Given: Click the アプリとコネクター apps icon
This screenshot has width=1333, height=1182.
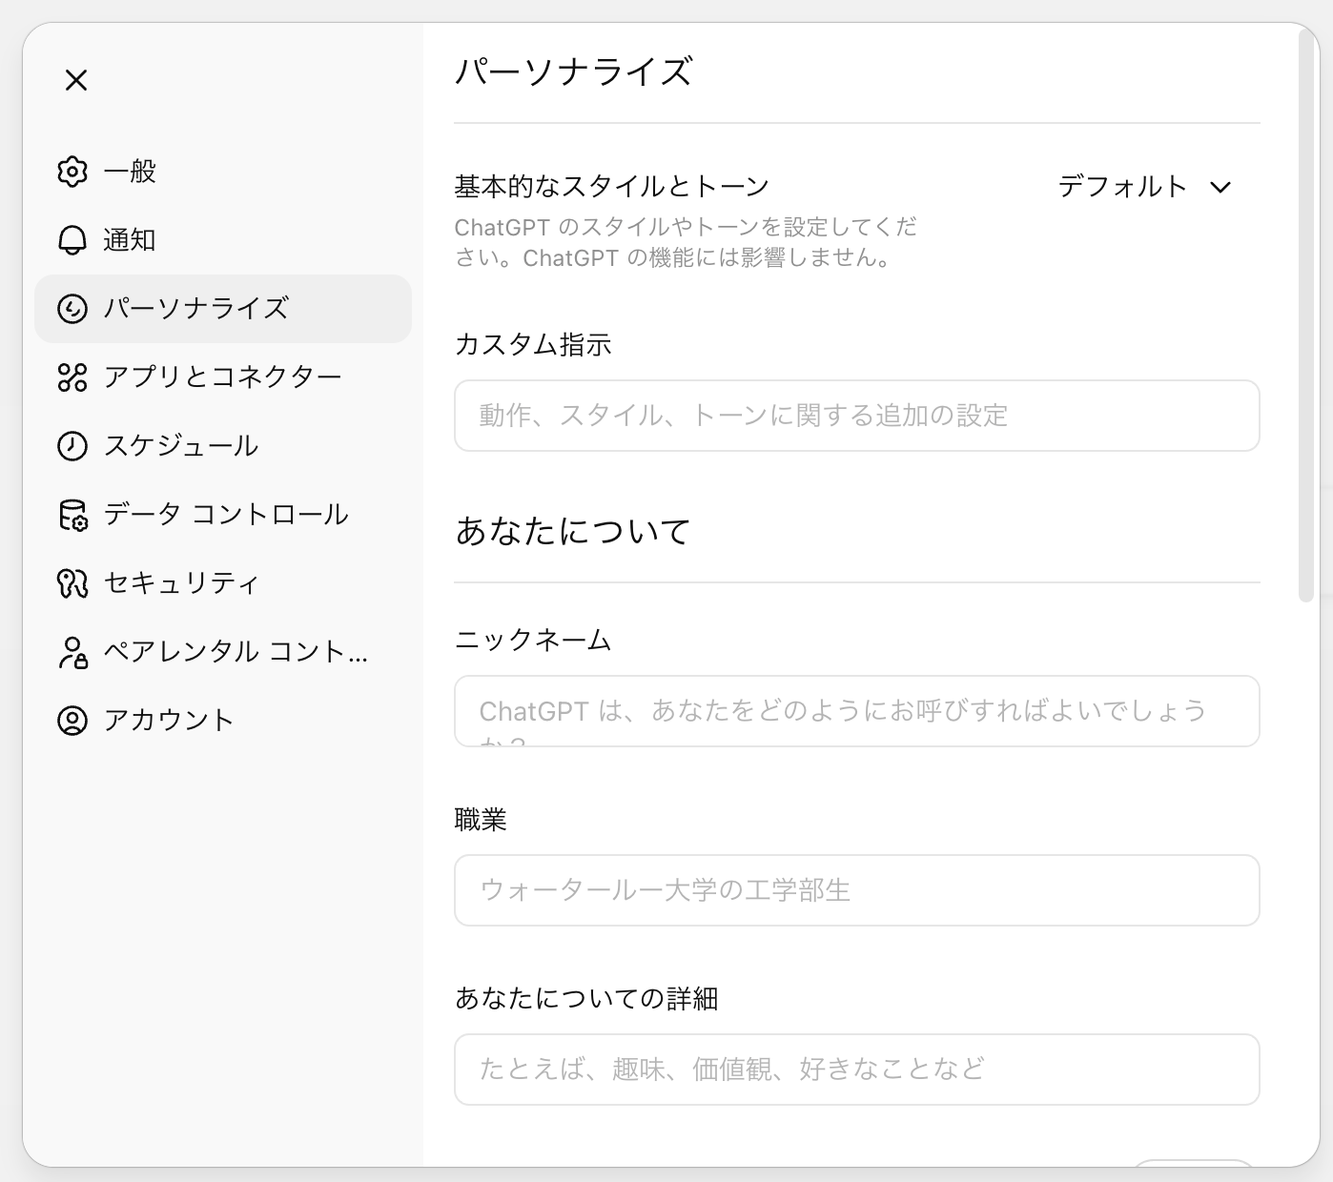Looking at the screenshot, I should tap(72, 377).
